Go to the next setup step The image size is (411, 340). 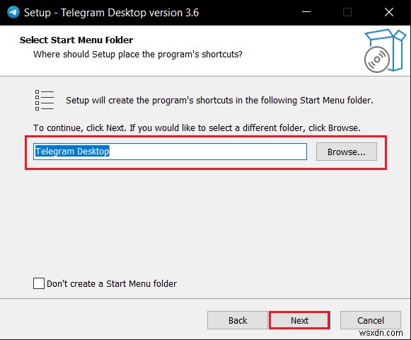(299, 320)
